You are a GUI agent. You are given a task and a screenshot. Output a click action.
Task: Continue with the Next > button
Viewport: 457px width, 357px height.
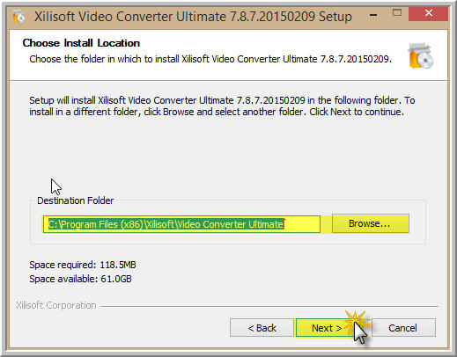coord(326,328)
